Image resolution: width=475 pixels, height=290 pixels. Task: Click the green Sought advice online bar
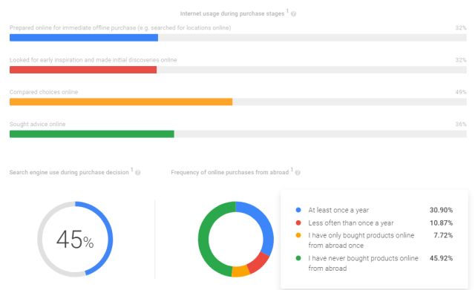92,134
